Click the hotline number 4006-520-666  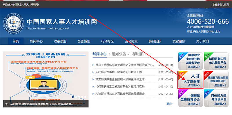point(208,22)
